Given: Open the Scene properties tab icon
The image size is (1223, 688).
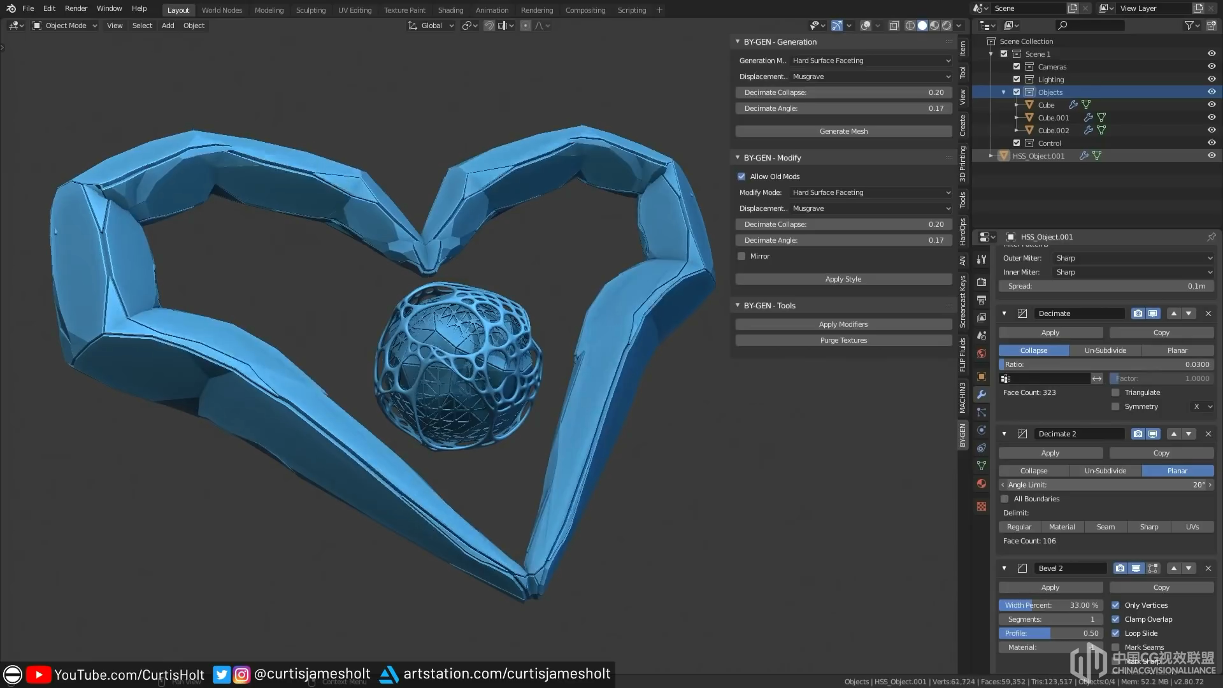Looking at the screenshot, I should coord(982,335).
